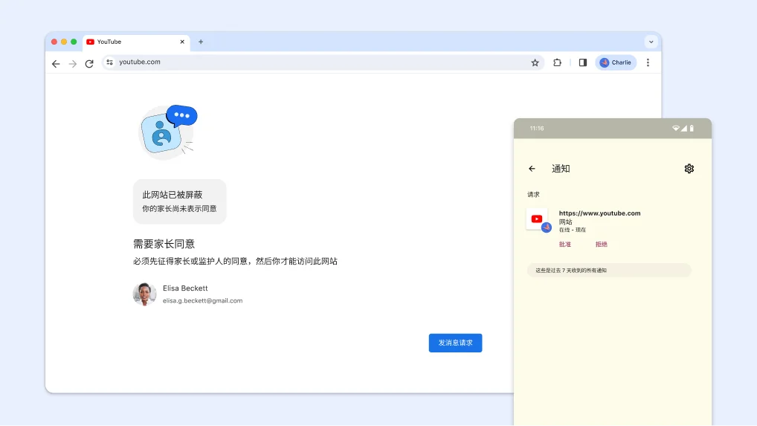
Task: Deny the request with 拒绝
Action: pyautogui.click(x=601, y=244)
